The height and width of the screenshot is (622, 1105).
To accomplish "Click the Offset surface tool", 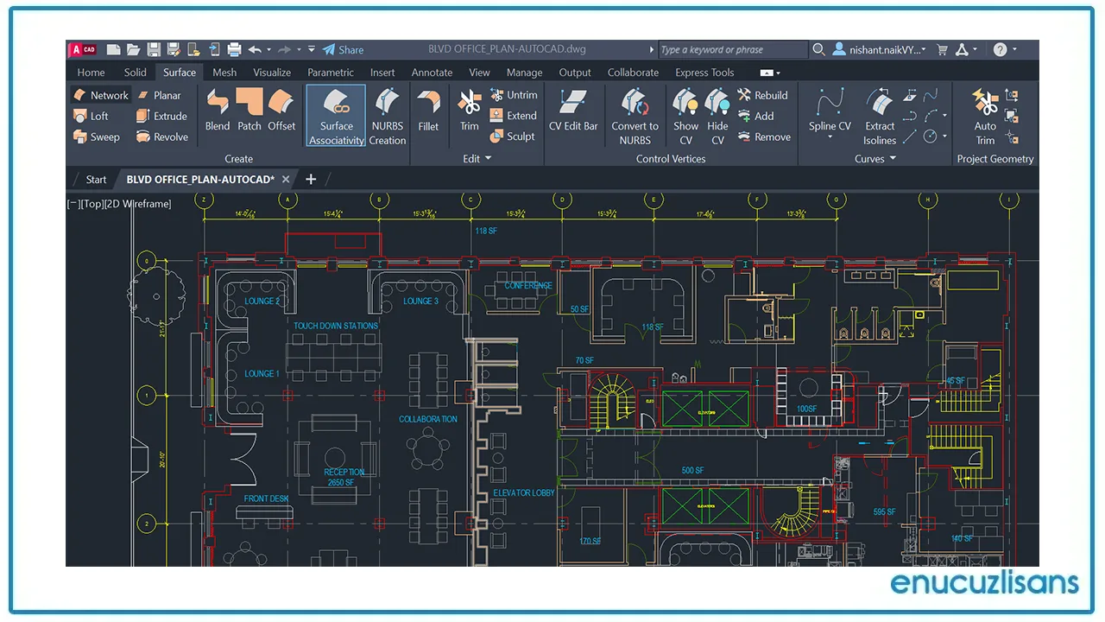I will (x=281, y=110).
